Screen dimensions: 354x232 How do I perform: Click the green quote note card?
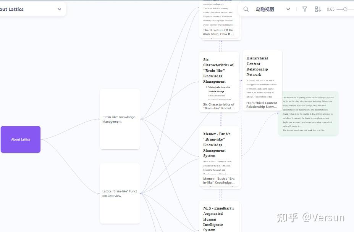tap(308, 113)
